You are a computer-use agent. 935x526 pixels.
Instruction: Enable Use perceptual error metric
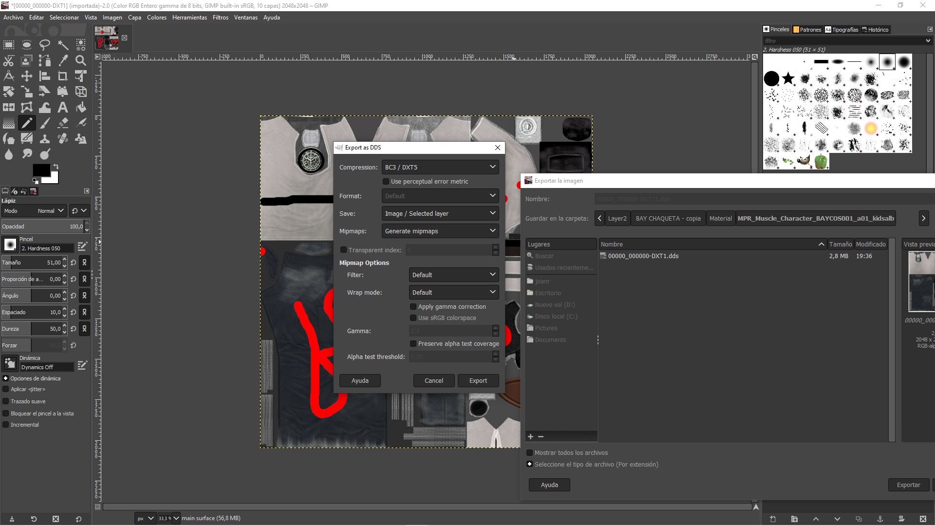click(386, 182)
